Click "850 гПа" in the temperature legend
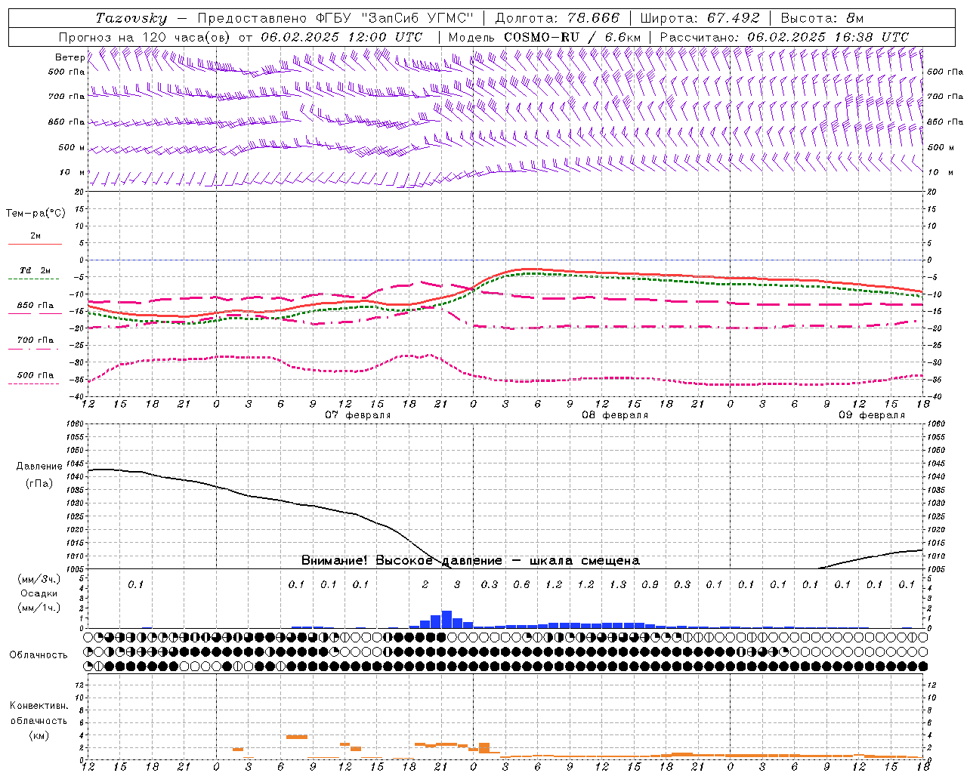 pyautogui.click(x=35, y=306)
